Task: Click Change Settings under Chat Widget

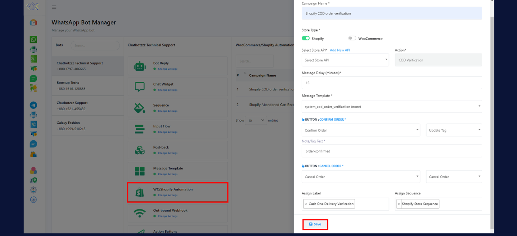Action: click(167, 90)
